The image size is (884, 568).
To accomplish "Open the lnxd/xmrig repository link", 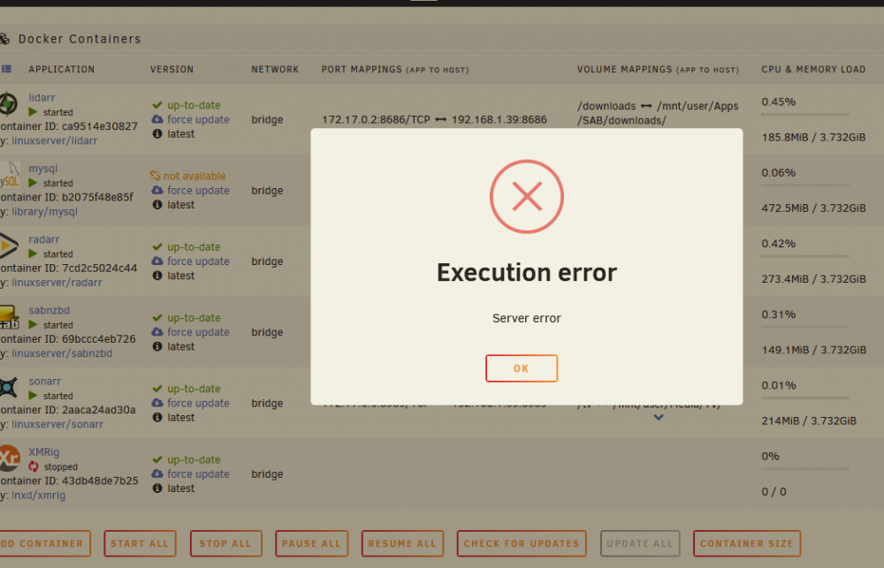I will [x=38, y=496].
